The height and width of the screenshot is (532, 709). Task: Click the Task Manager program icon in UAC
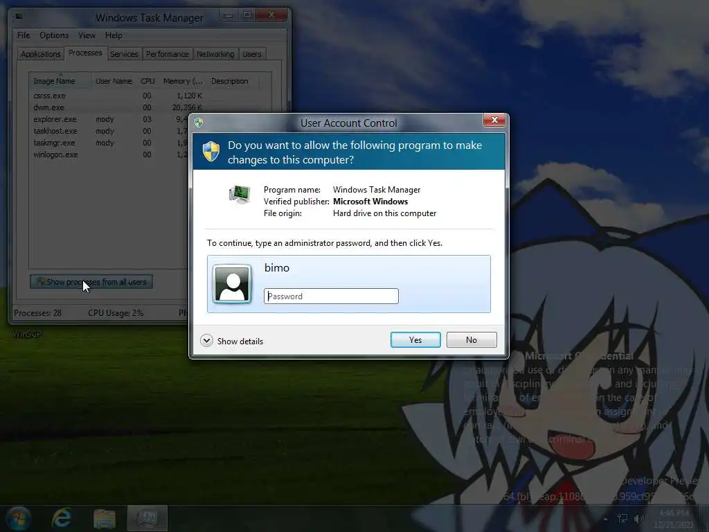pyautogui.click(x=239, y=195)
